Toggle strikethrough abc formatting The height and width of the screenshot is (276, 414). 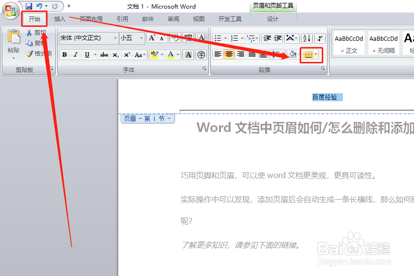pyautogui.click(x=104, y=55)
